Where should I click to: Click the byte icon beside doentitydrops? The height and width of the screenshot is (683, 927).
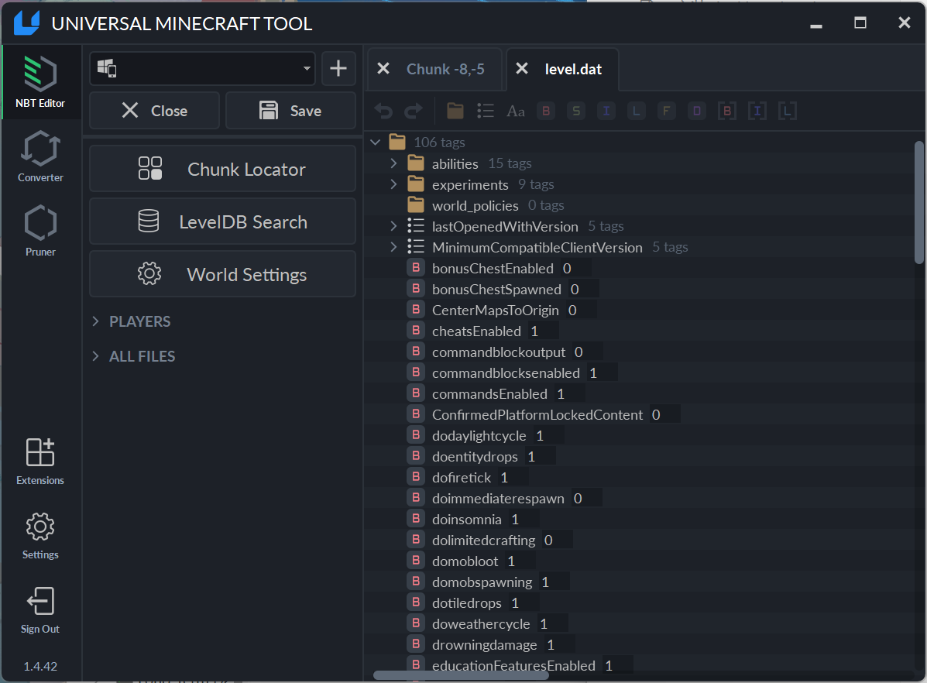click(416, 457)
